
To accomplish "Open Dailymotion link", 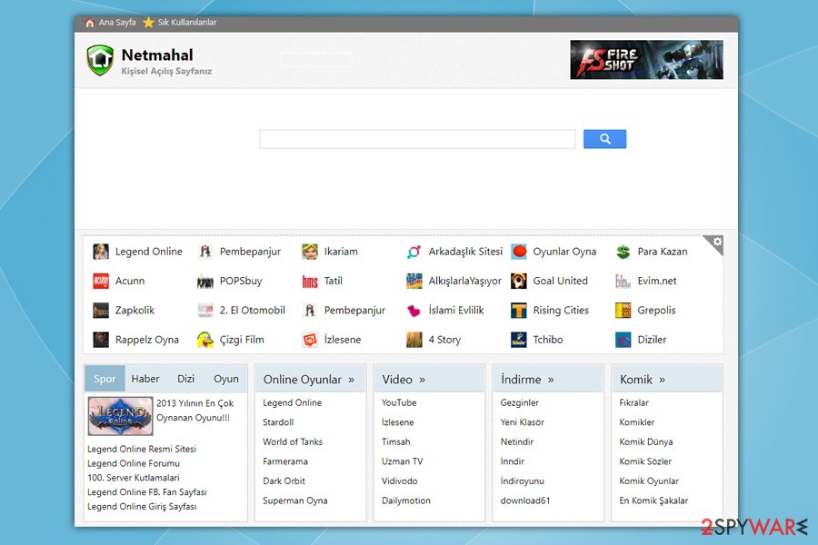I will click(x=406, y=500).
